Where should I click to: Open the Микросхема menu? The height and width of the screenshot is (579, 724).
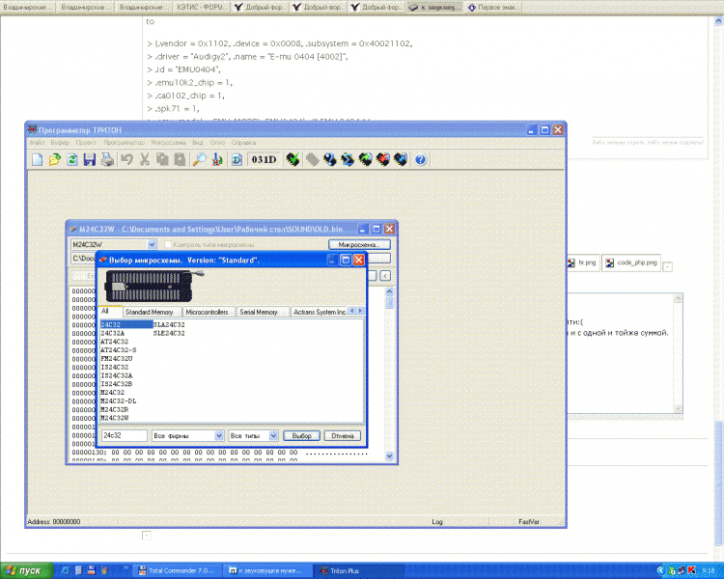(x=169, y=143)
